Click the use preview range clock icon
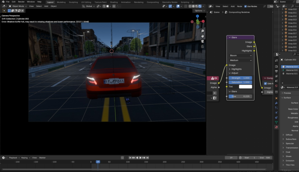The image size is (299, 172). (x=240, y=158)
